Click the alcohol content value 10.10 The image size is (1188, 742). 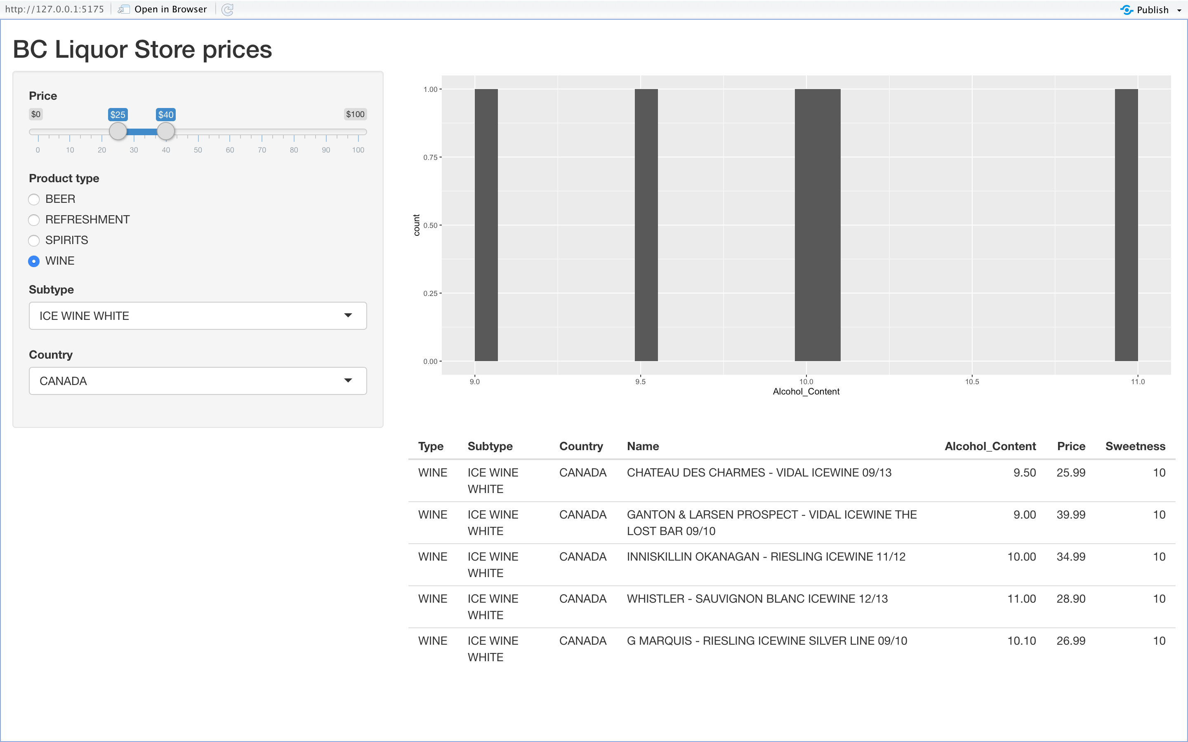[1022, 641]
